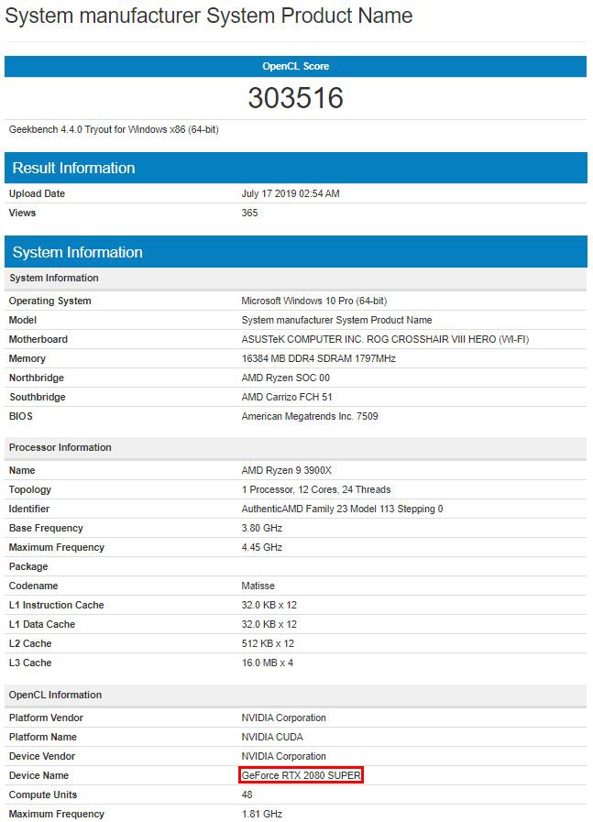Click the Views count 365
Viewport: 593px width, 822px height.
[x=249, y=213]
